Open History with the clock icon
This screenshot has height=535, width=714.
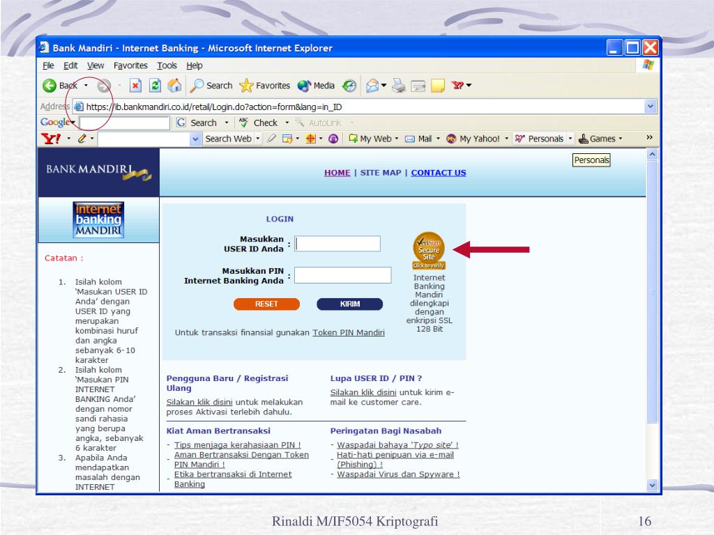349,86
